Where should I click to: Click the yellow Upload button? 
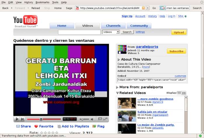[179, 32]
